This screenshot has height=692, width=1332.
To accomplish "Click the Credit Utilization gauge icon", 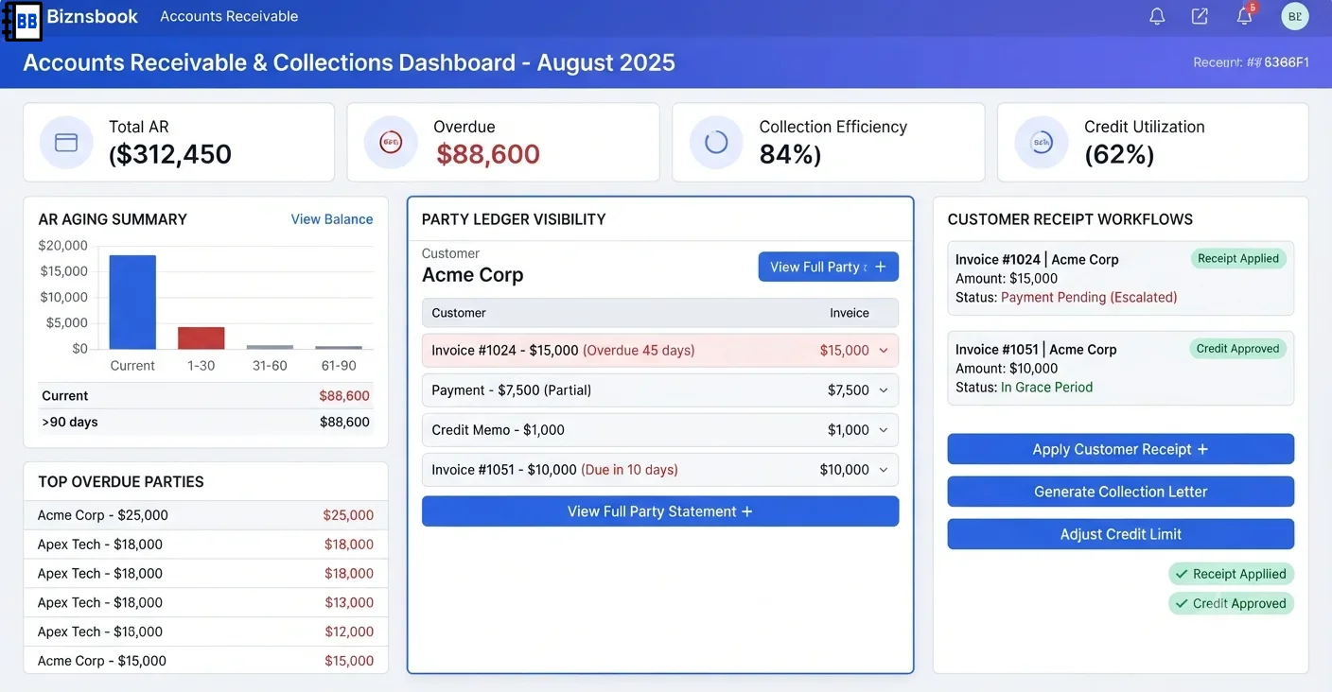I will pyautogui.click(x=1042, y=143).
